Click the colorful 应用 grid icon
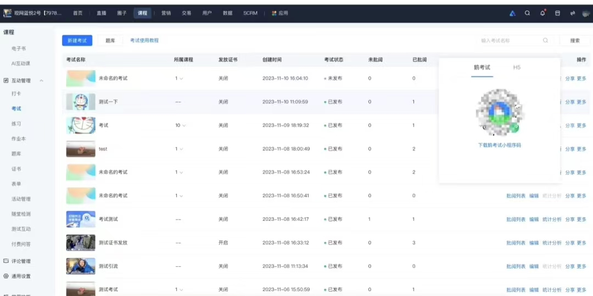 point(274,13)
